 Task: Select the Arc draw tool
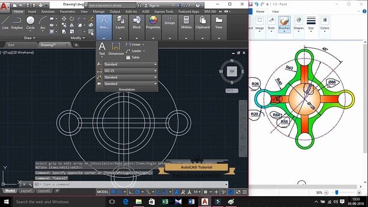(43, 23)
